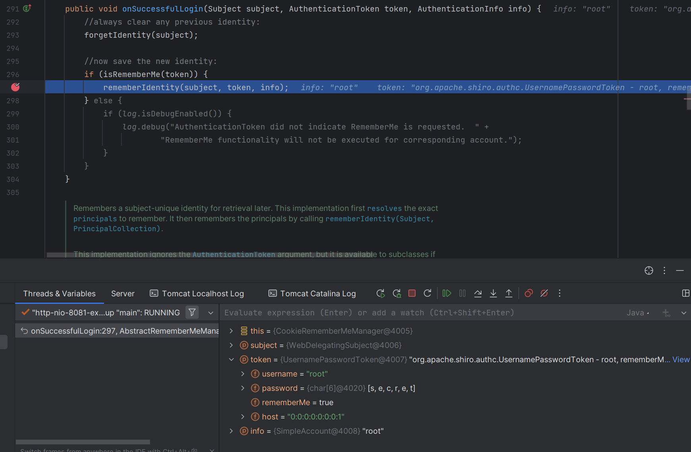Click 'resolves' link in the Javadoc
The height and width of the screenshot is (452, 691).
384,208
